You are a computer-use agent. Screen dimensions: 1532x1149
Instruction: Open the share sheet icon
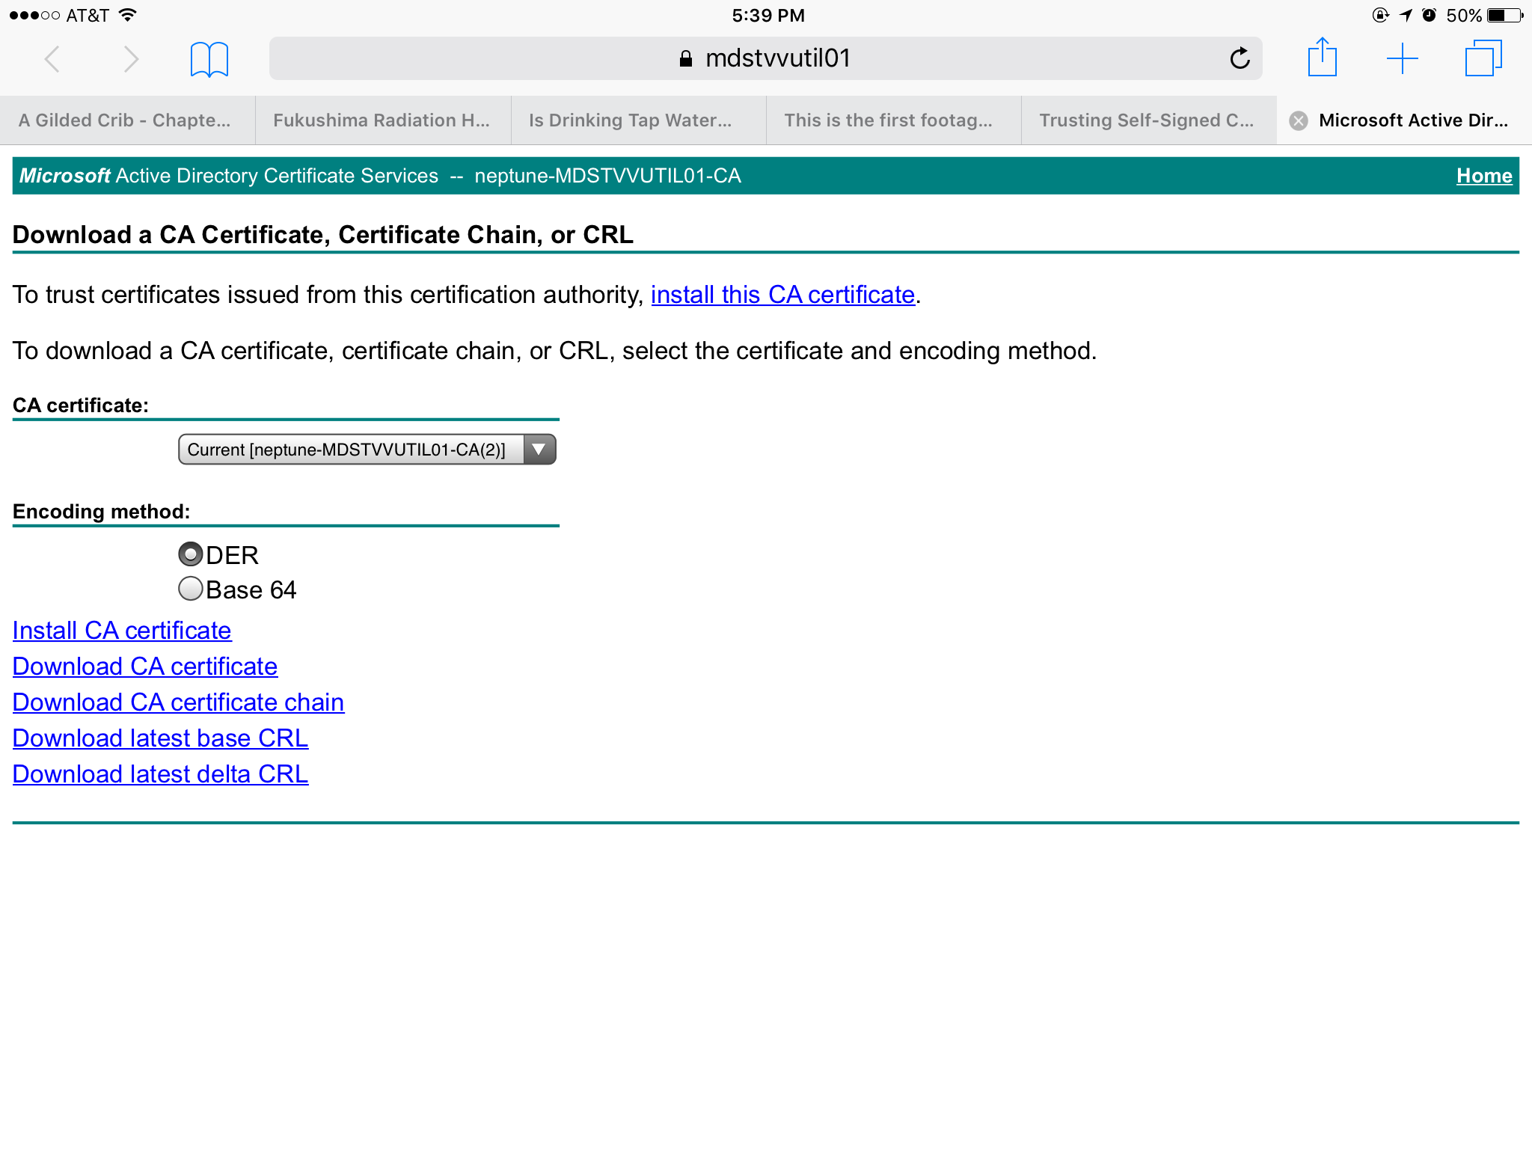tap(1322, 58)
